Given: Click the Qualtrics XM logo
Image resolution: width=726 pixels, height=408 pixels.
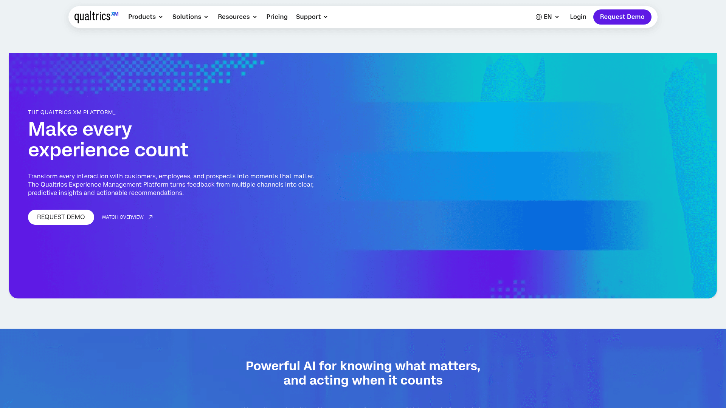Looking at the screenshot, I should click(x=96, y=17).
